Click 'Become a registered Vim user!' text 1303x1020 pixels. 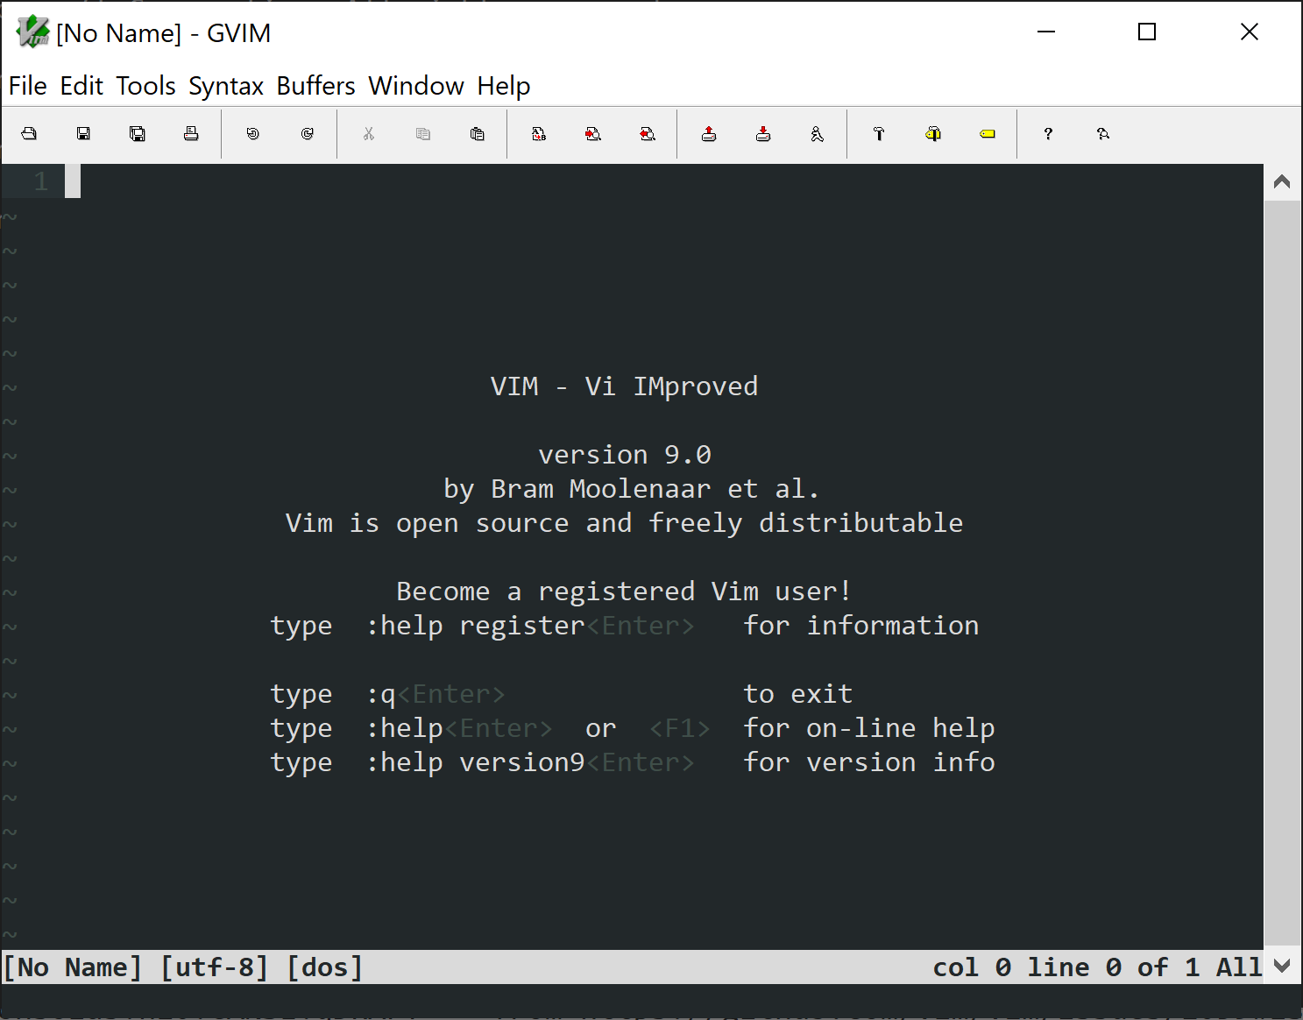(x=624, y=591)
